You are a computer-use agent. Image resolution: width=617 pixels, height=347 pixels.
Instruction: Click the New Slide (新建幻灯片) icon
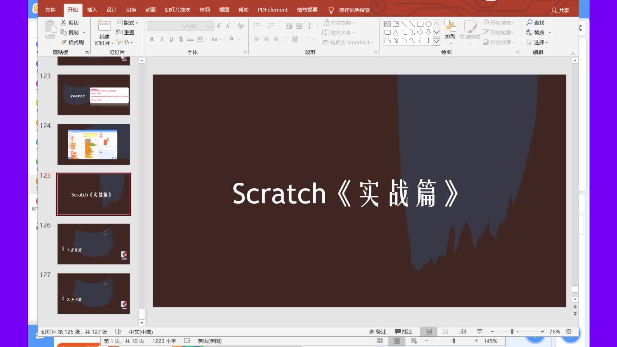click(104, 26)
